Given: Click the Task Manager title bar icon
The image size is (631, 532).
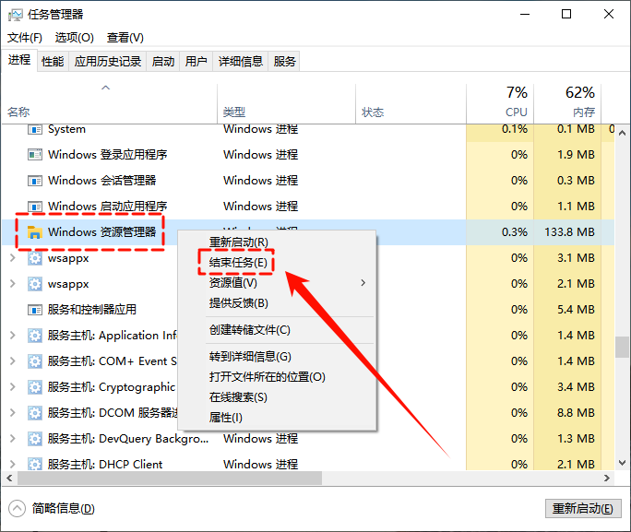Looking at the screenshot, I should pyautogui.click(x=16, y=15).
